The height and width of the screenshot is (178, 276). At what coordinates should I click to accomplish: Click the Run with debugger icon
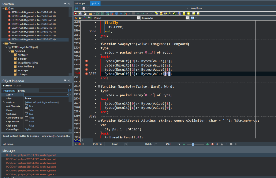click(x=126, y=13)
